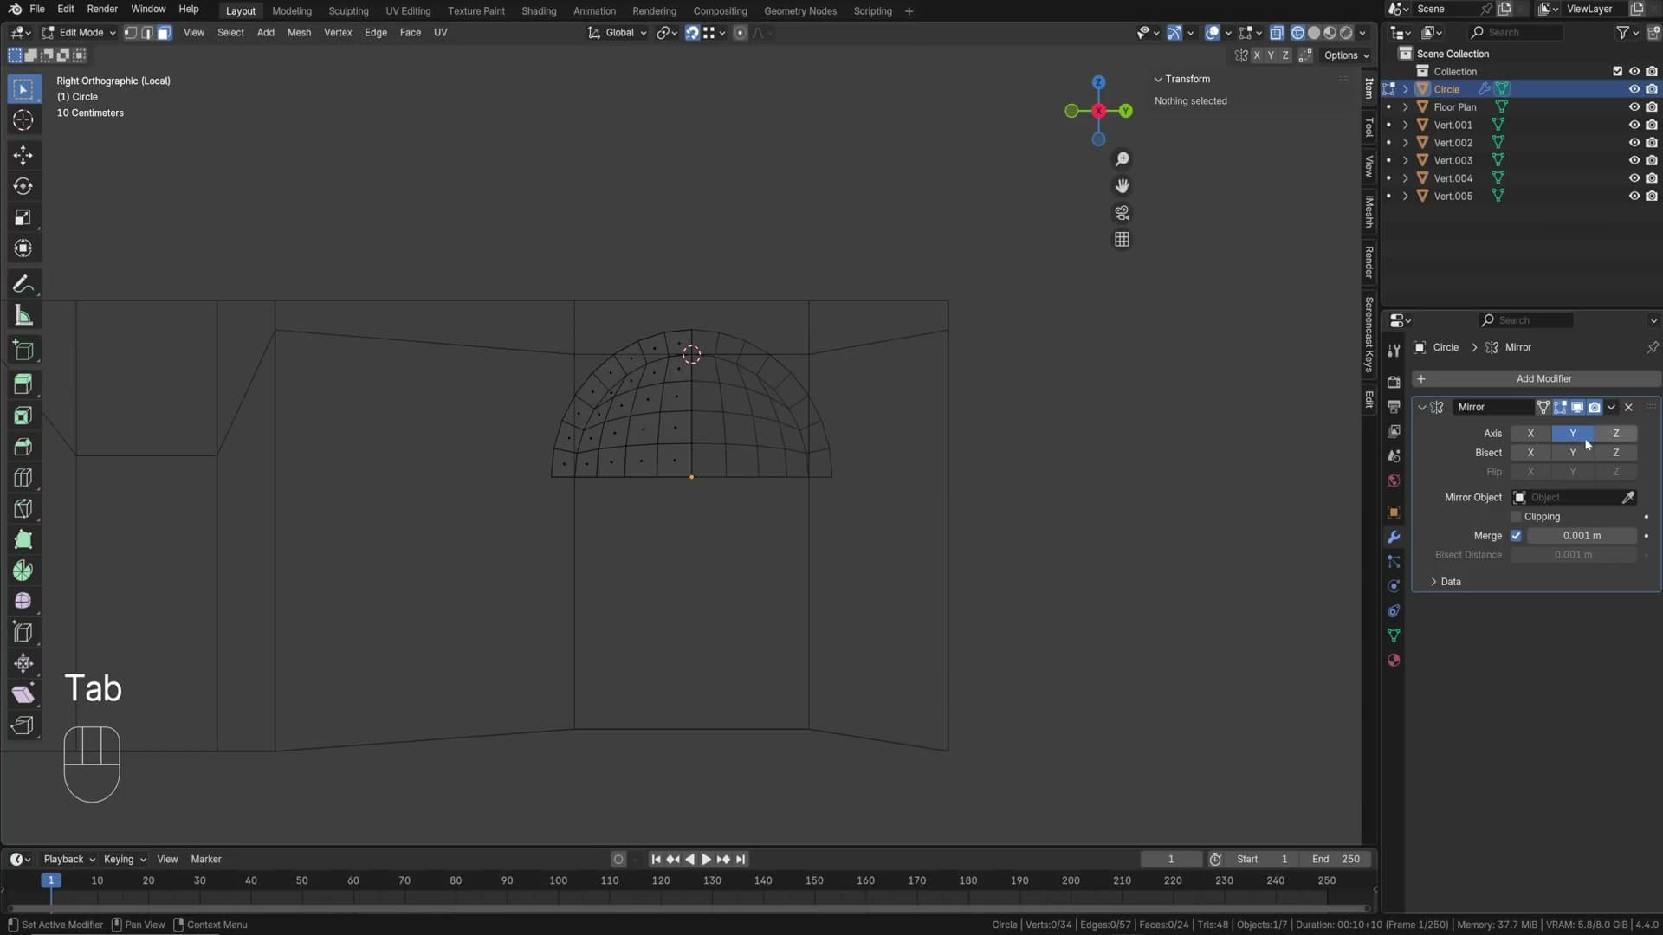Open the Modifiers wrench properties tab
1663x935 pixels.
1394,537
